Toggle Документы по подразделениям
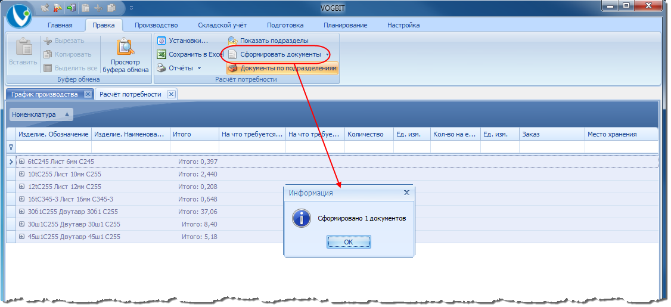This screenshot has width=671, height=307. [x=282, y=68]
